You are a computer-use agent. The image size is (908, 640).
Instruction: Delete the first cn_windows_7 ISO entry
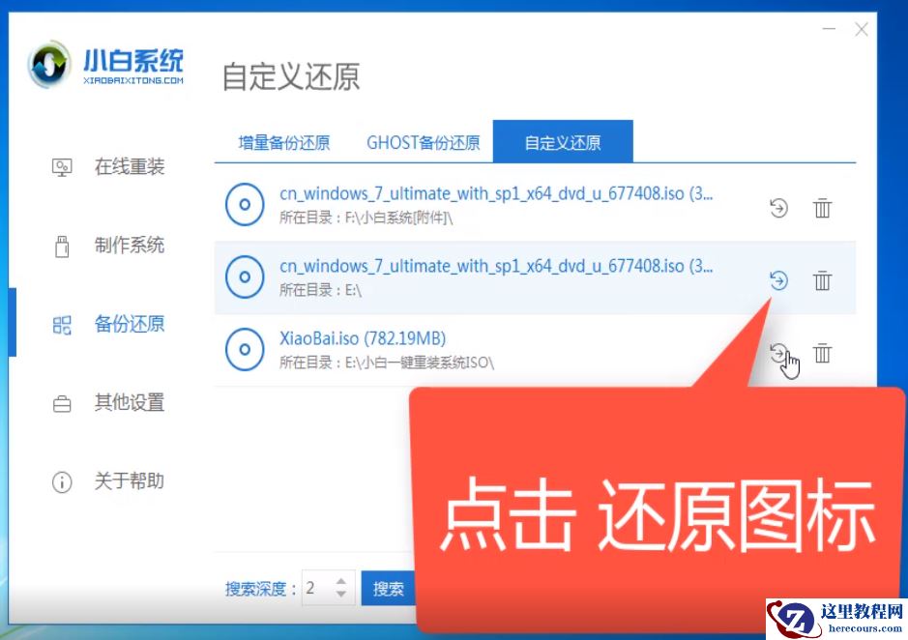(x=822, y=207)
